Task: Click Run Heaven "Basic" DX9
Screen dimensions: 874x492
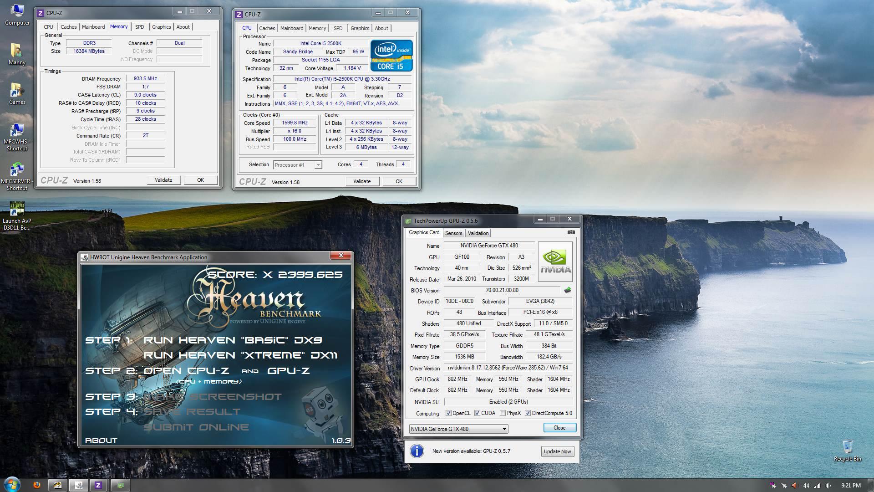Action: click(x=233, y=340)
